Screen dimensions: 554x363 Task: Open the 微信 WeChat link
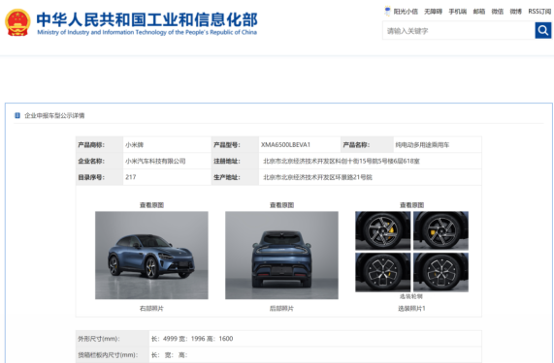click(498, 12)
